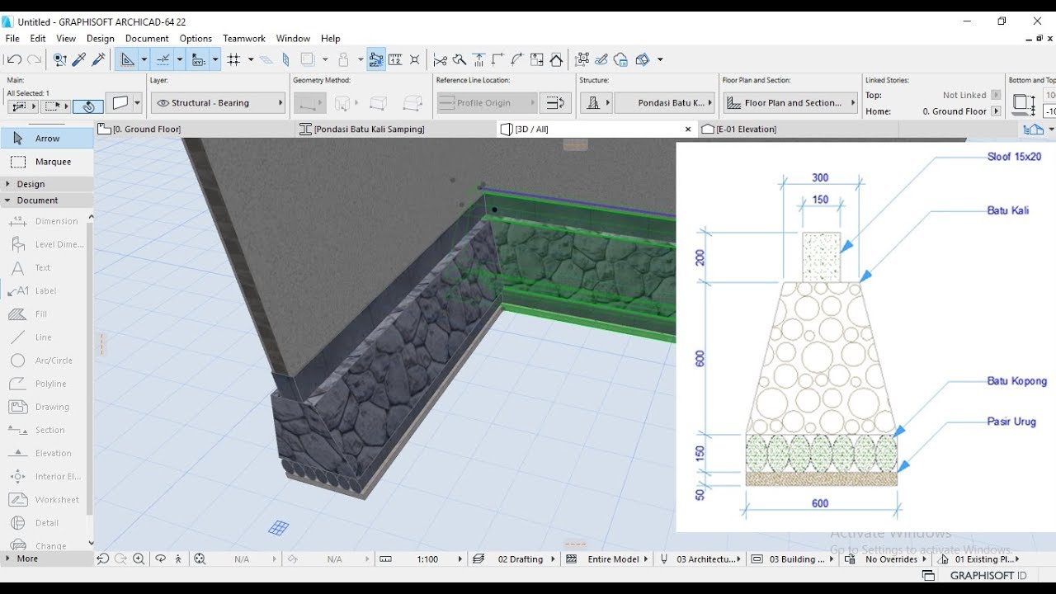
Task: Open the Window menu
Action: coord(293,39)
